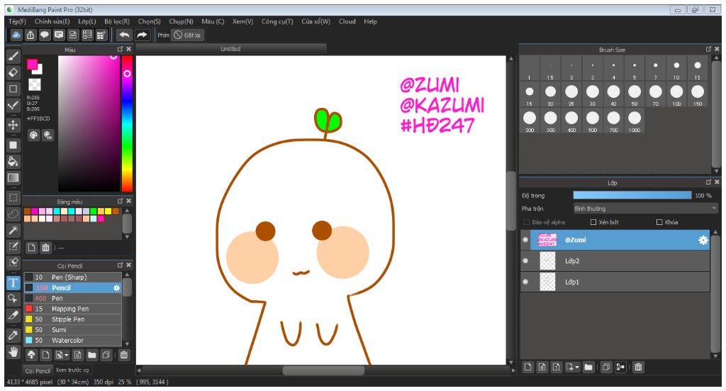
Task: Click the rainbow hue bar
Action: click(x=128, y=123)
